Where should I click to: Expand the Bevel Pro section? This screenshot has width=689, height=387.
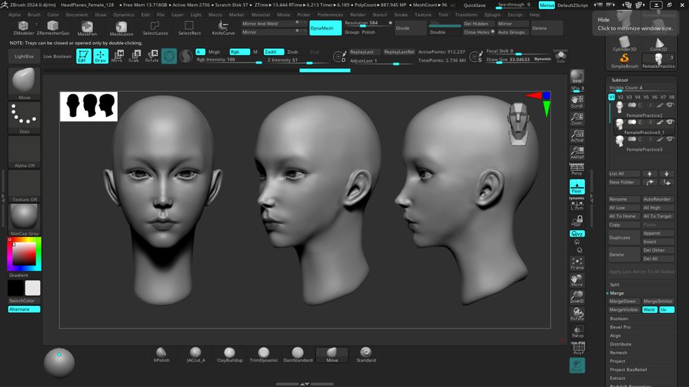point(620,327)
